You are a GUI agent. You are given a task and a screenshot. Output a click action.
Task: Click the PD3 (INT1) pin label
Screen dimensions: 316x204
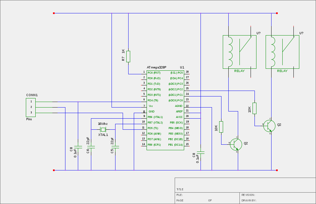[154, 95]
